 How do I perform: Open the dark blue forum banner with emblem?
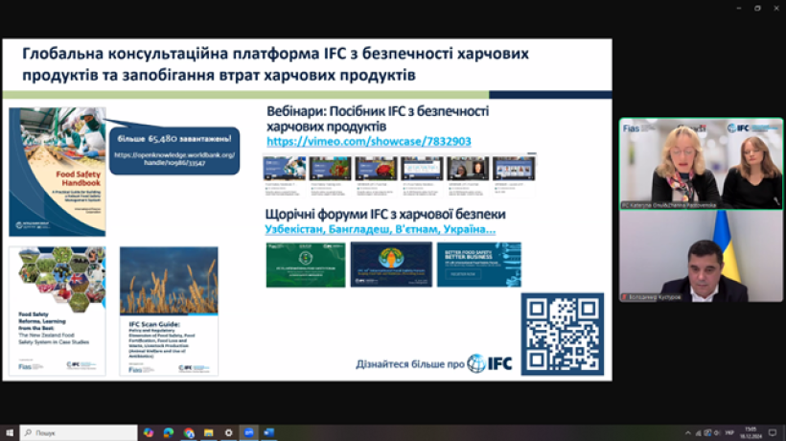click(x=391, y=265)
